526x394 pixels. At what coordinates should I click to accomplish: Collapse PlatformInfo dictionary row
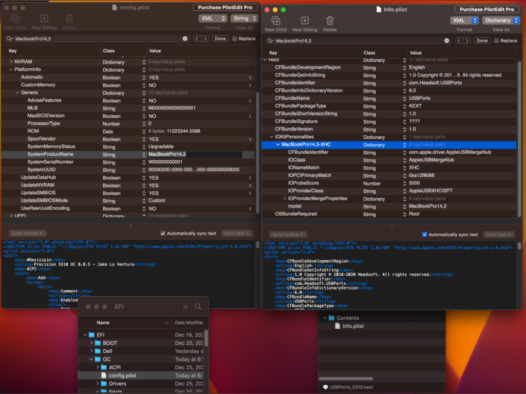11,69
